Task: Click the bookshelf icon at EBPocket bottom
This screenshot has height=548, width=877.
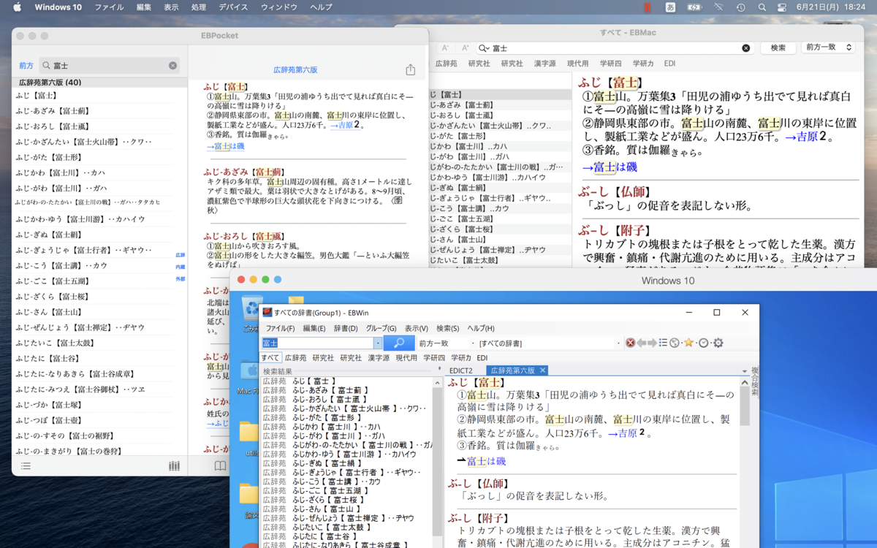Action: click(174, 465)
